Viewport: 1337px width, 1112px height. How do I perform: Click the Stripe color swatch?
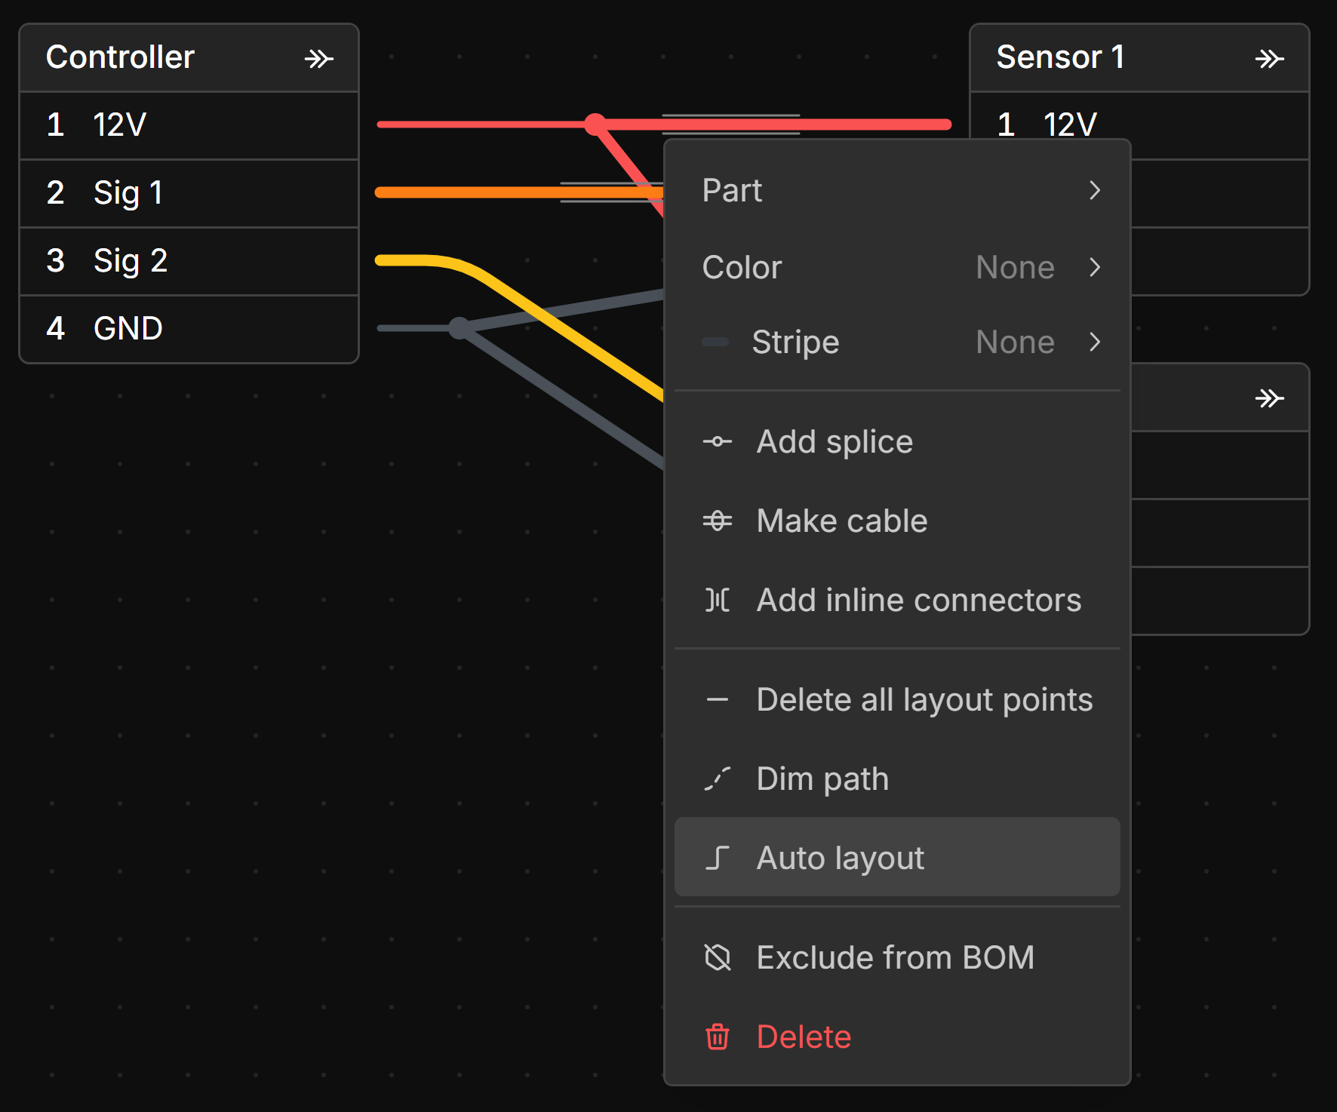coord(715,343)
